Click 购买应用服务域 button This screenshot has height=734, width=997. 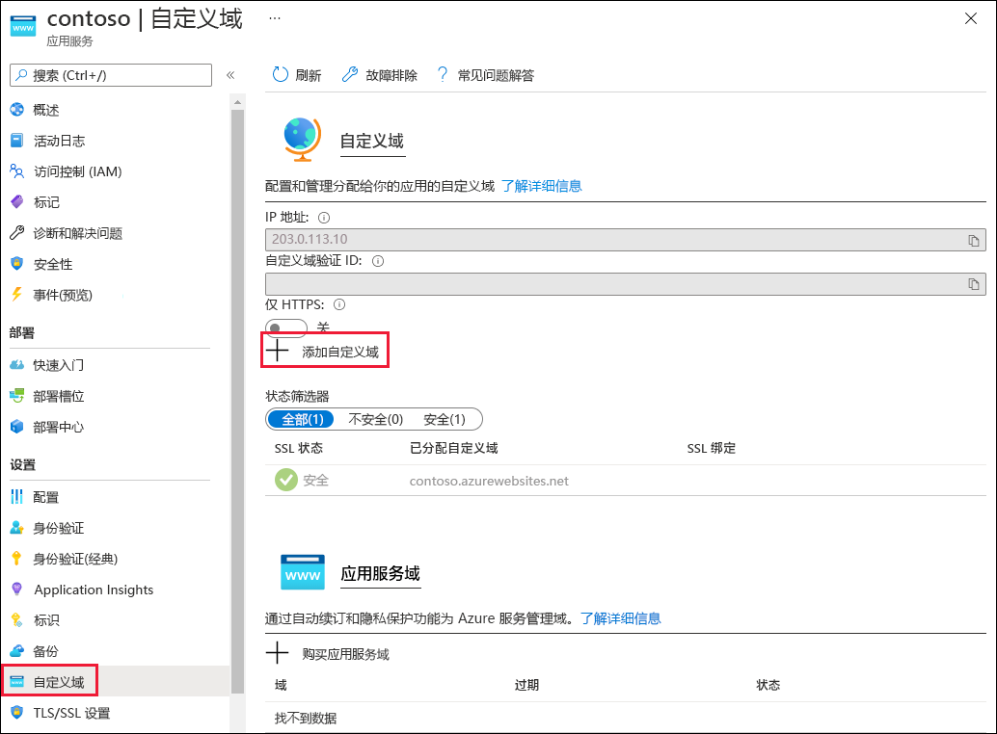[328, 653]
